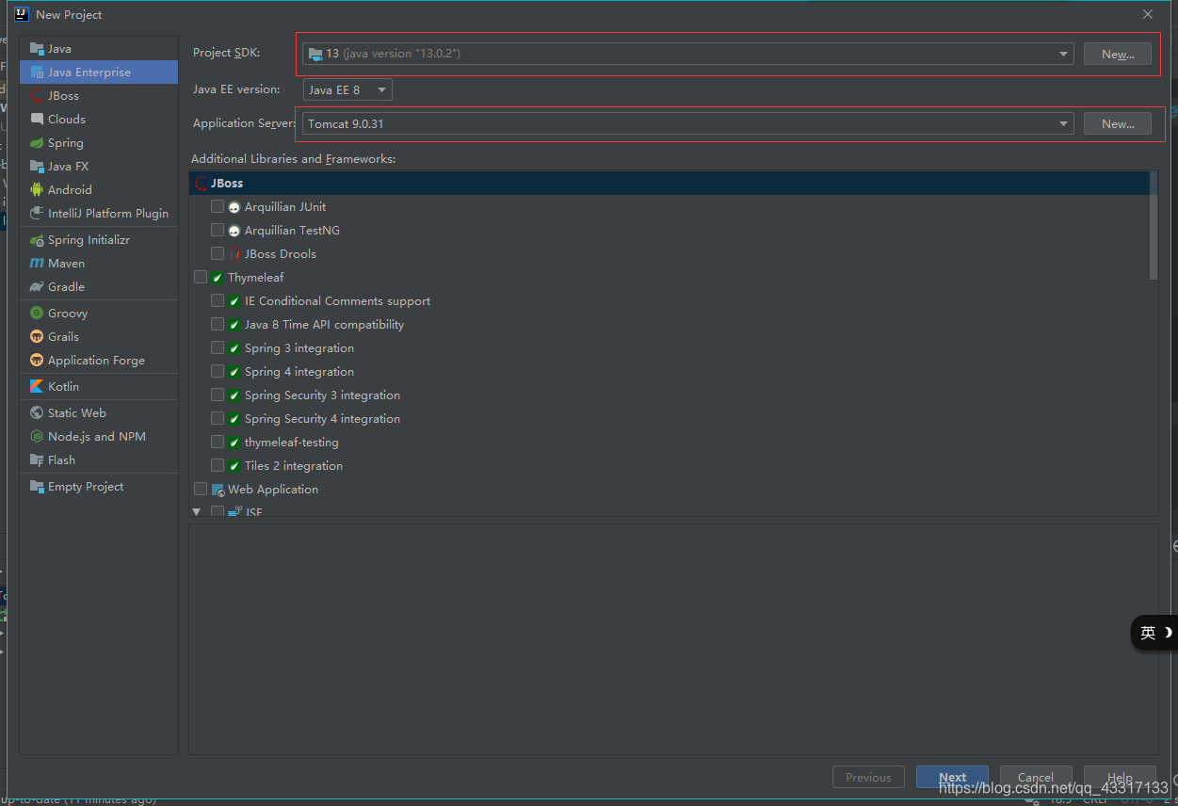Image resolution: width=1178 pixels, height=806 pixels.
Task: Click the JBoss Drools icon
Action: point(234,254)
